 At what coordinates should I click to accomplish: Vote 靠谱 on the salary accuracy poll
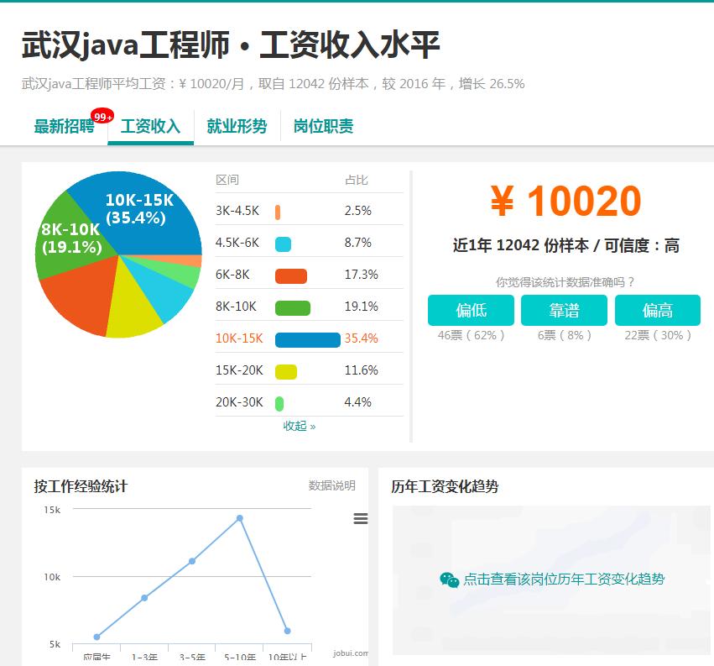tap(564, 310)
